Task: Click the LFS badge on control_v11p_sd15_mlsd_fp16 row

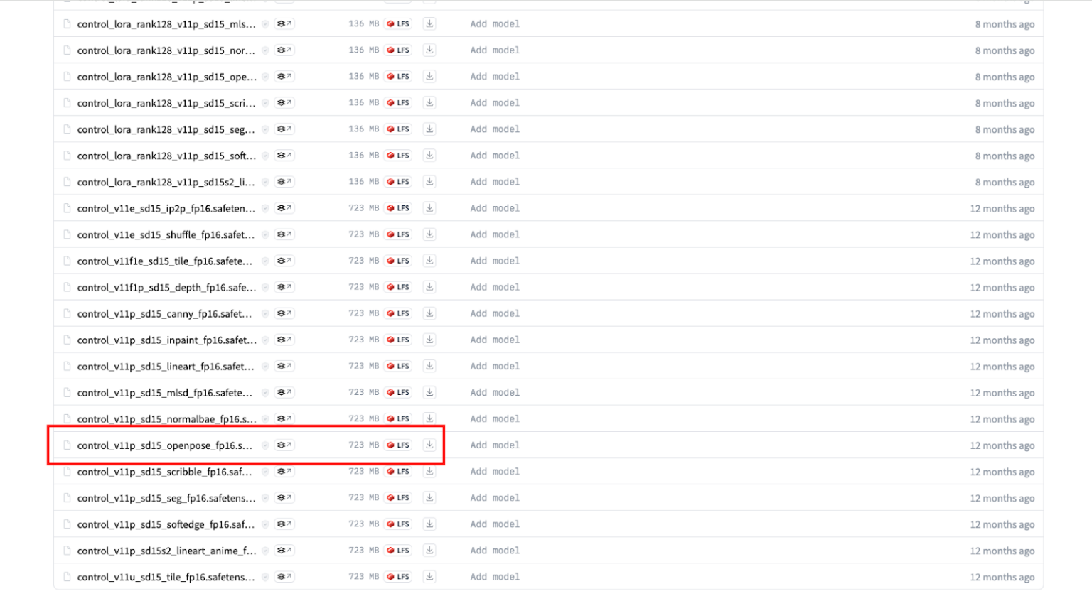Action: (398, 392)
